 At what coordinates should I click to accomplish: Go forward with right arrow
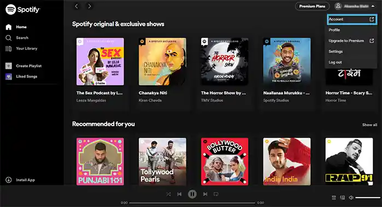tap(90, 6)
